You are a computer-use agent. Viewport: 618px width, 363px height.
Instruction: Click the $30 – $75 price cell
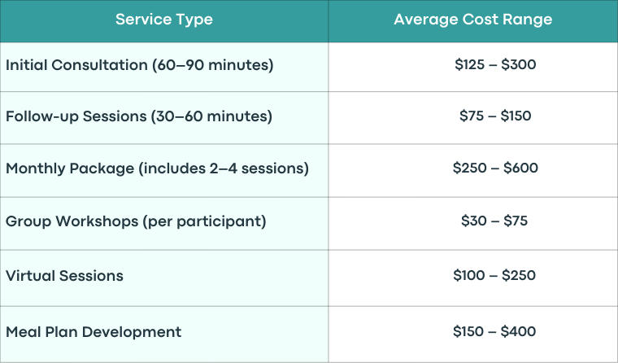[473, 223]
